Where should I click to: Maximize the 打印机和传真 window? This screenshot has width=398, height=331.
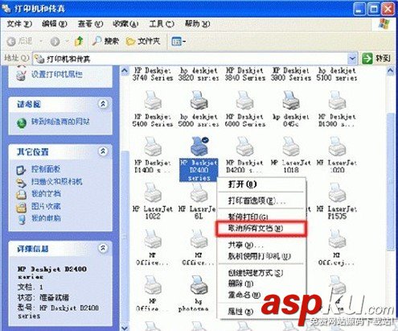pyautogui.click(x=373, y=9)
